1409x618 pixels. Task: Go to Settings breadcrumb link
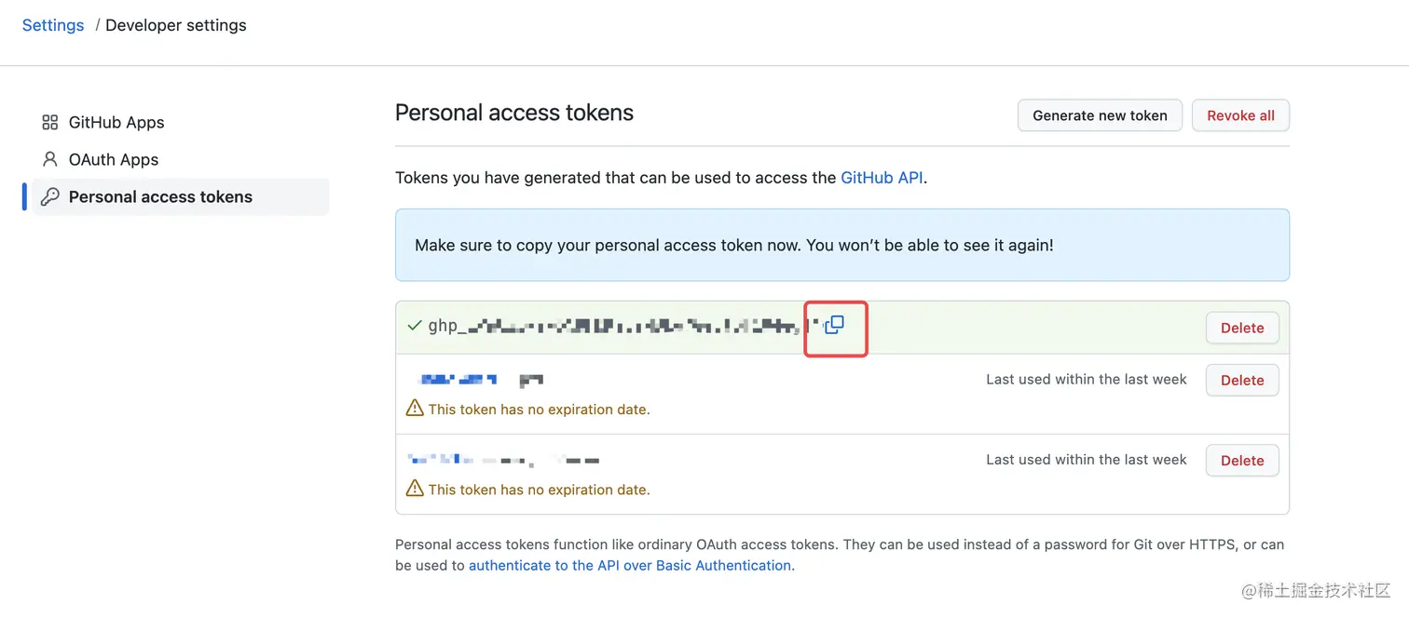click(x=53, y=25)
